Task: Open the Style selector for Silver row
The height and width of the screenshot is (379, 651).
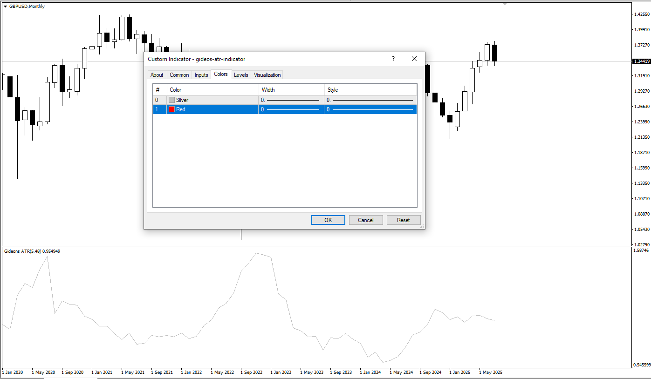Action: 370,100
